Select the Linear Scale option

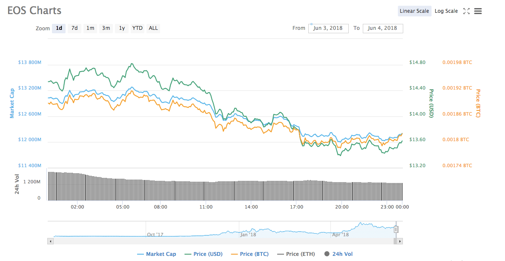click(414, 11)
